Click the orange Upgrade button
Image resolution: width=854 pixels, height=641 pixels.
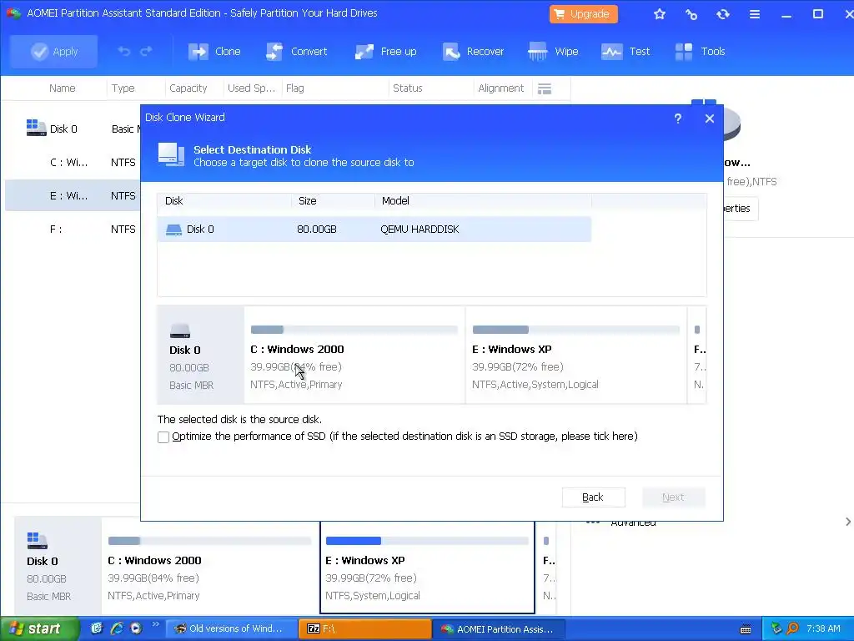tap(583, 14)
